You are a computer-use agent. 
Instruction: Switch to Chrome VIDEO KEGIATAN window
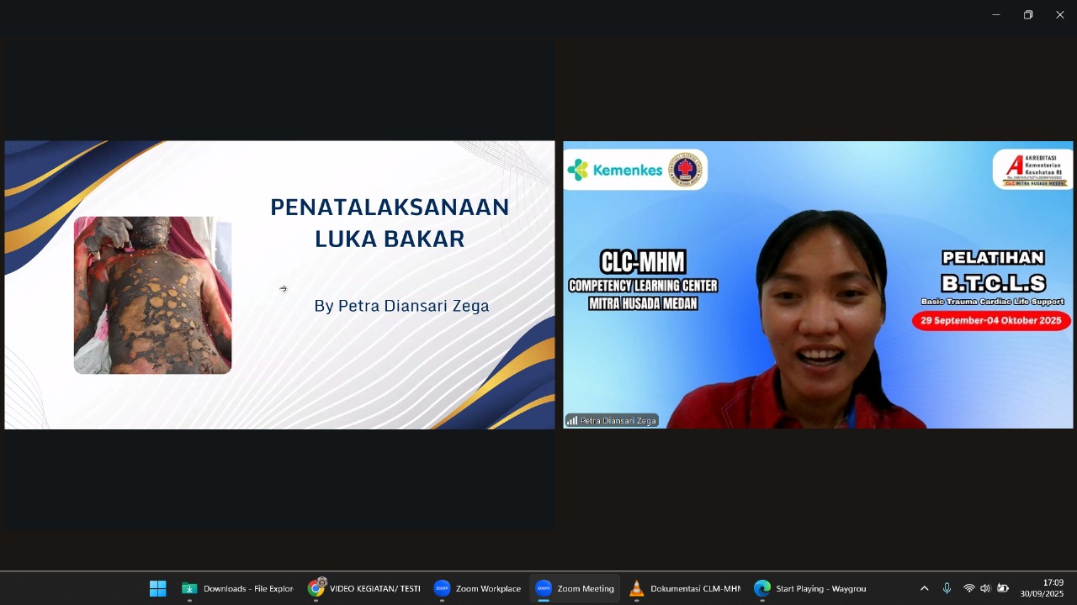point(364,588)
